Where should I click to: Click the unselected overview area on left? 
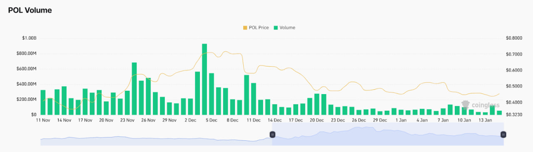click(x=156, y=134)
